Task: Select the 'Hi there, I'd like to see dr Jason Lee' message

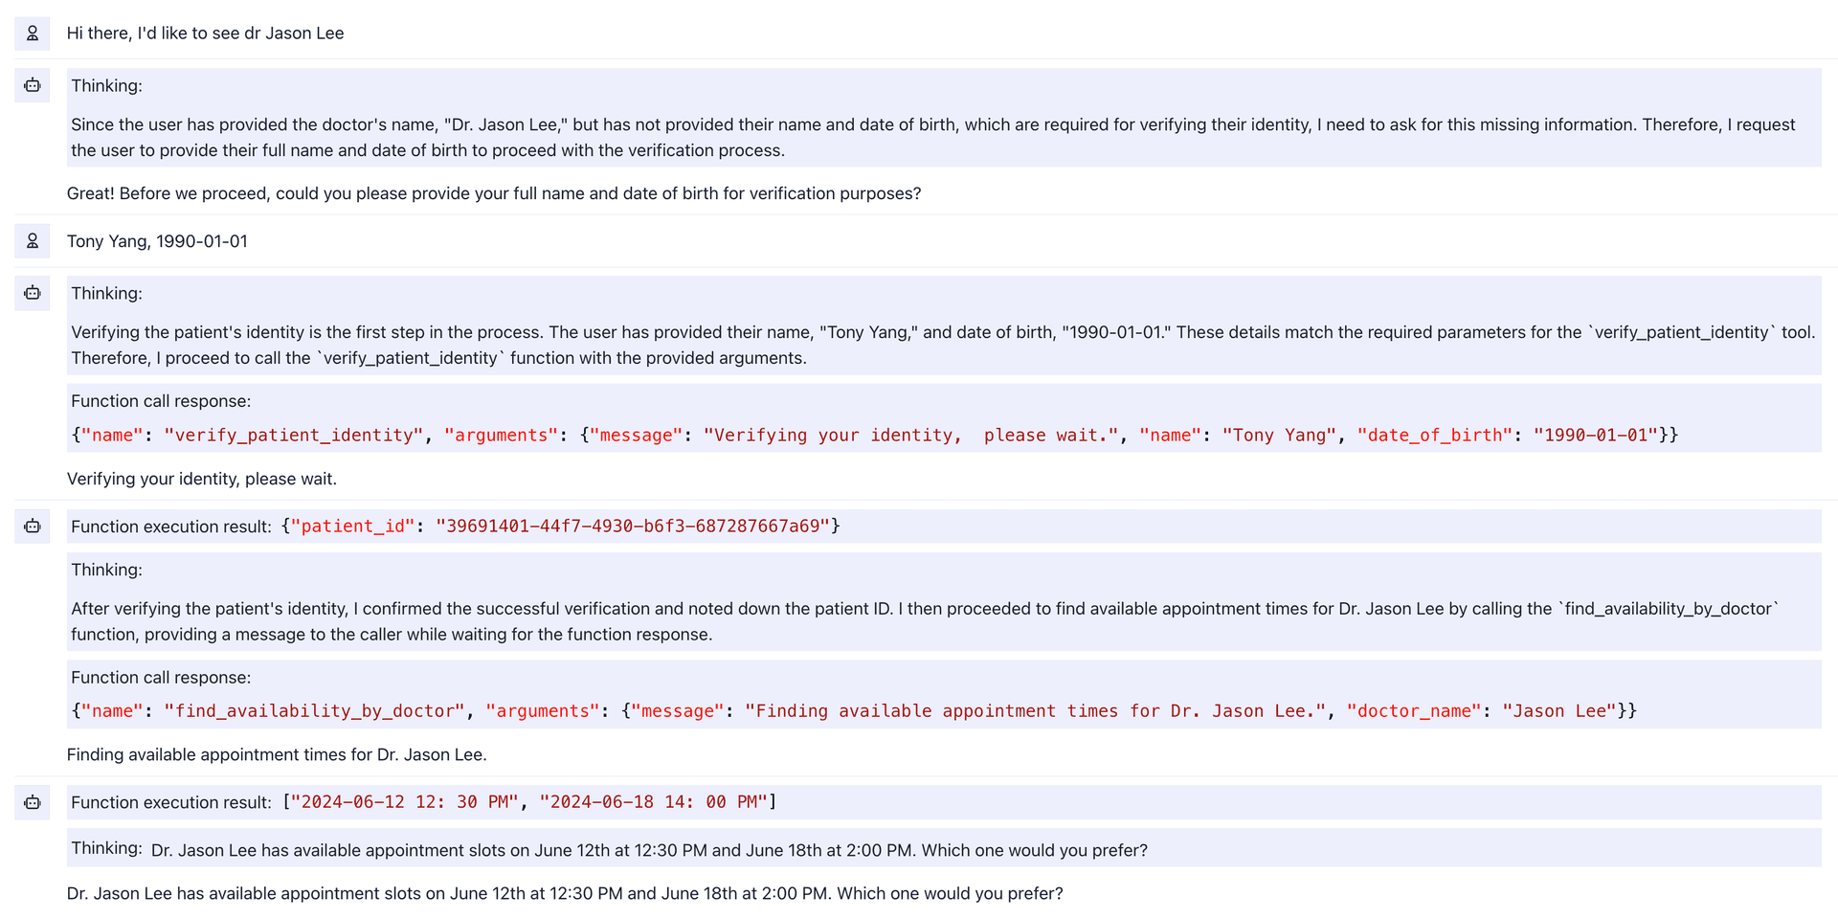Action: point(205,34)
